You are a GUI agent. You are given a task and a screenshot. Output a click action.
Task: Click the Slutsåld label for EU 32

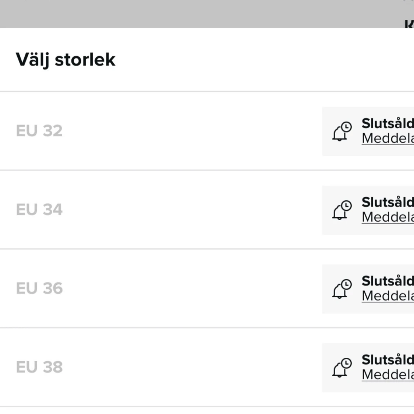388,123
